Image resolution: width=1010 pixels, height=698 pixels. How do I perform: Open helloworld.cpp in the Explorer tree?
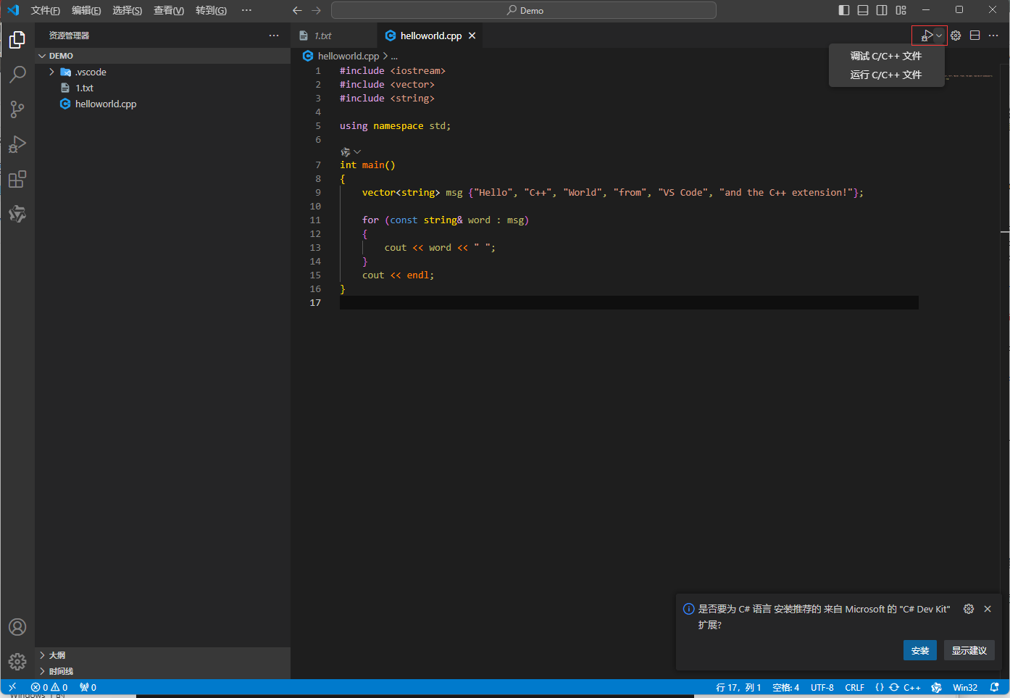click(162, 104)
